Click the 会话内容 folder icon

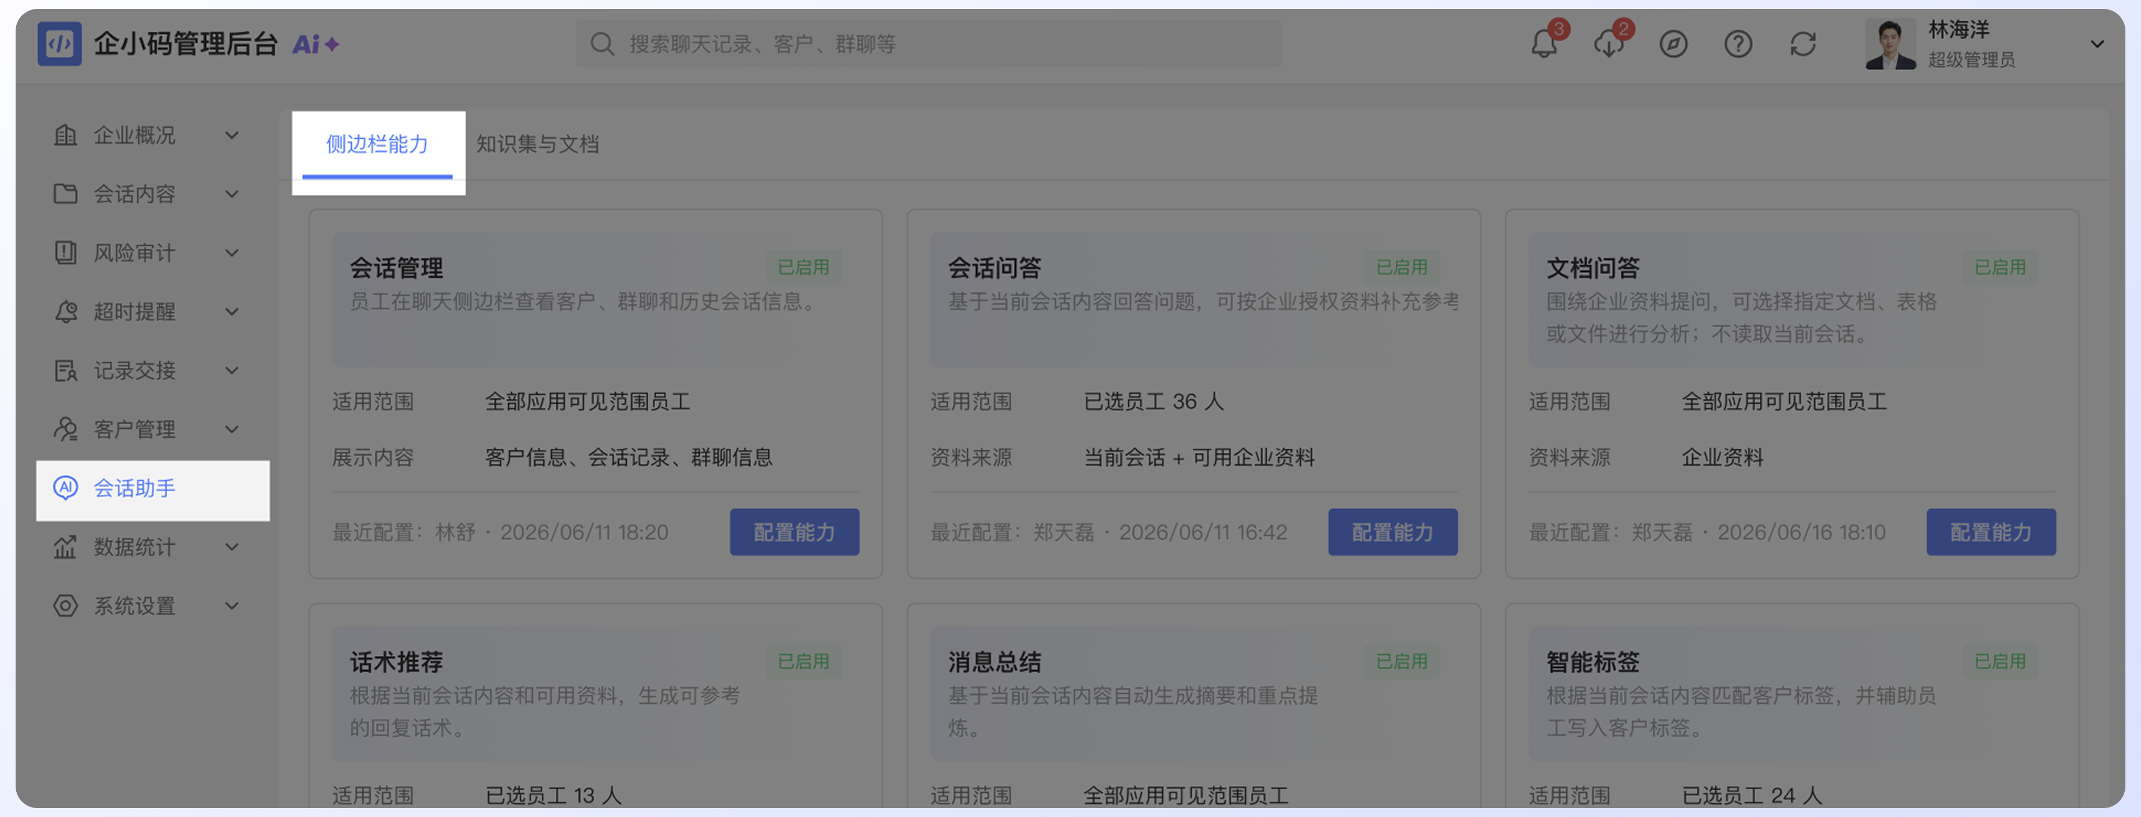65,193
